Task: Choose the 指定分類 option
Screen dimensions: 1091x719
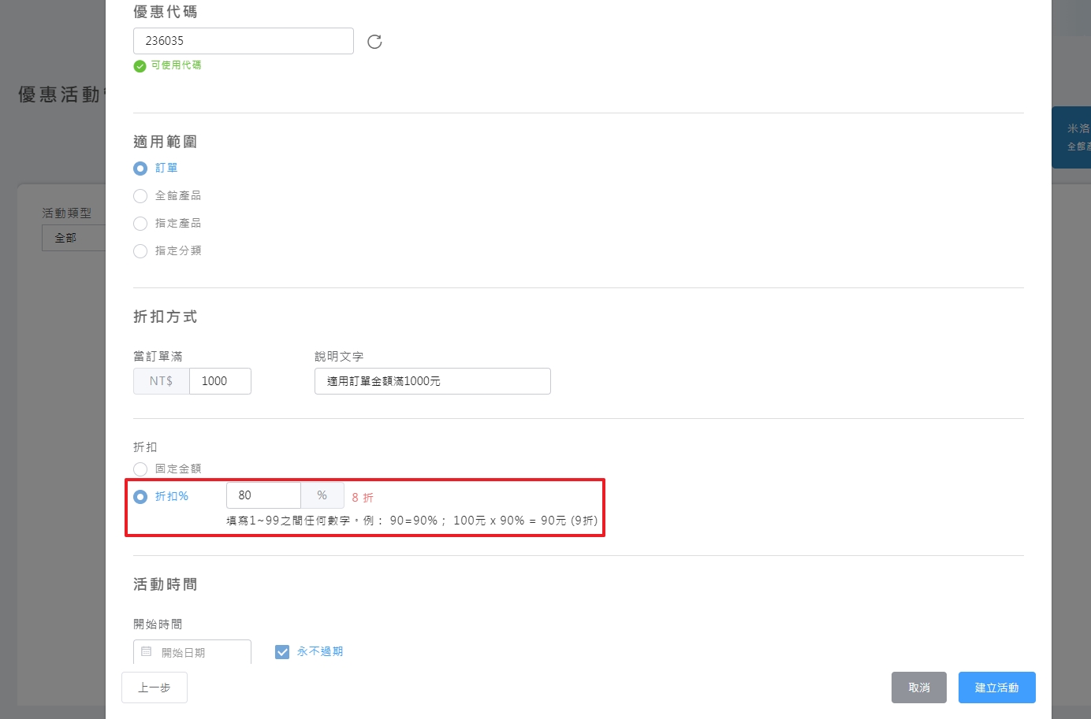Action: [x=140, y=250]
